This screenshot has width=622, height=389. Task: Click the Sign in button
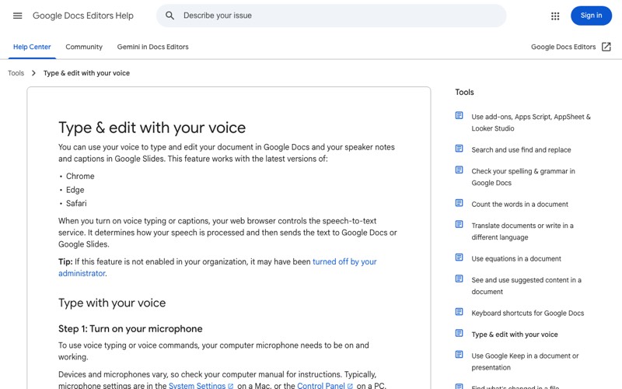(591, 16)
